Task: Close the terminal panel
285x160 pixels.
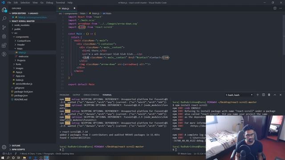Action: point(281,95)
